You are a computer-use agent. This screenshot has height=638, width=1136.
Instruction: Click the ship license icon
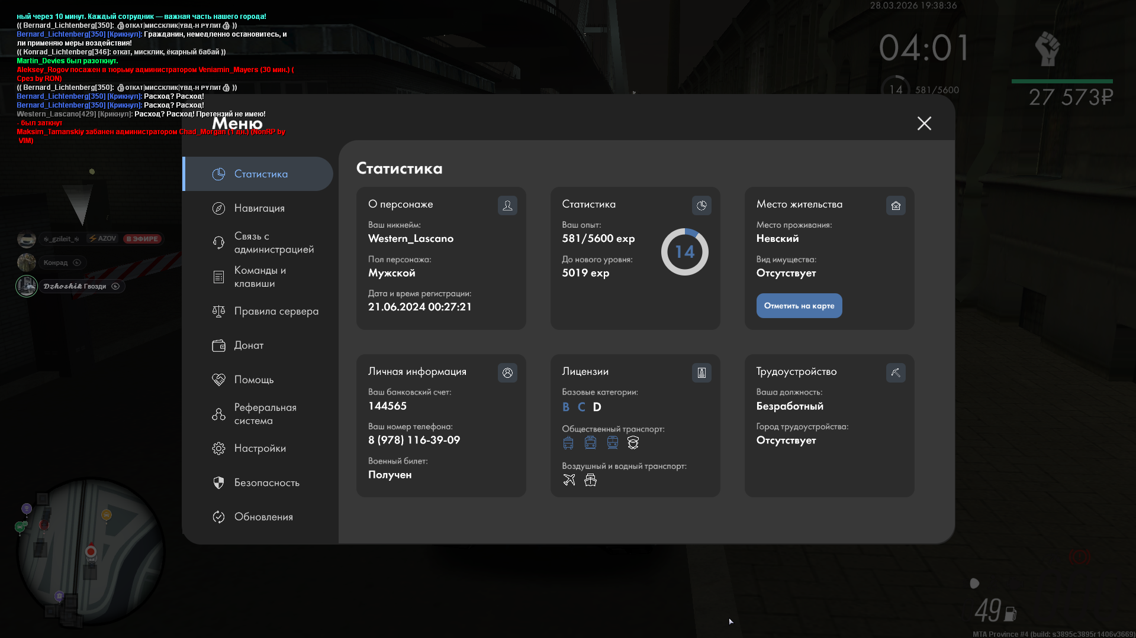point(590,480)
